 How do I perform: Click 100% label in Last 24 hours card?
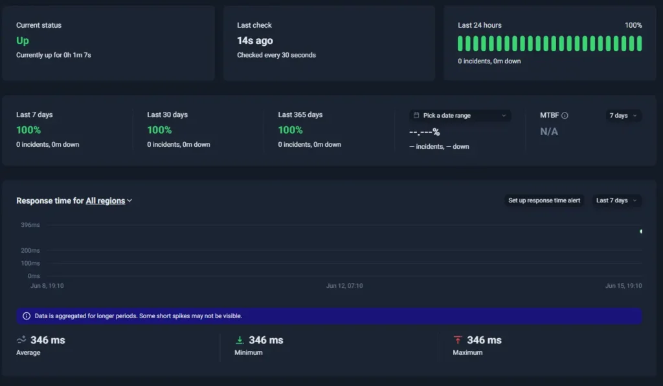[633, 25]
